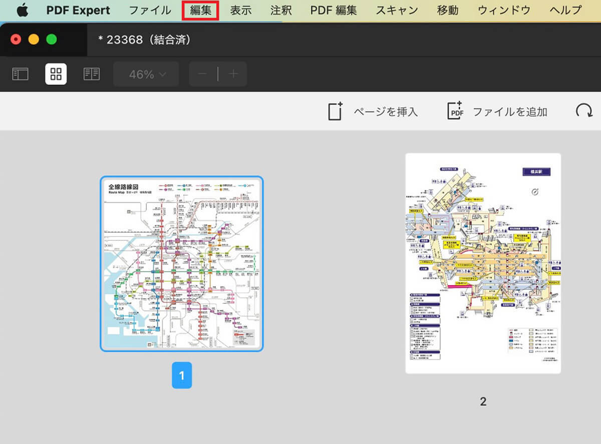This screenshot has width=601, height=444.
Task: Open the ヘルプ menu
Action: coord(565,10)
